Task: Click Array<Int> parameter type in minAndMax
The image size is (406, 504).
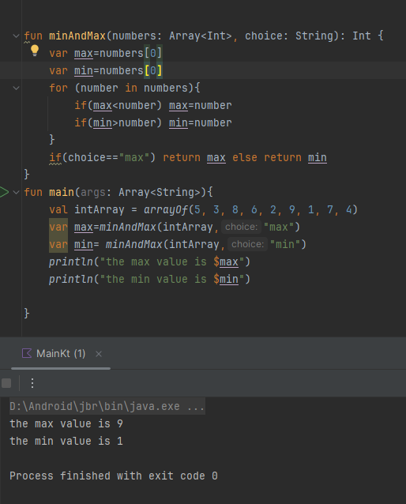Action: pos(201,36)
